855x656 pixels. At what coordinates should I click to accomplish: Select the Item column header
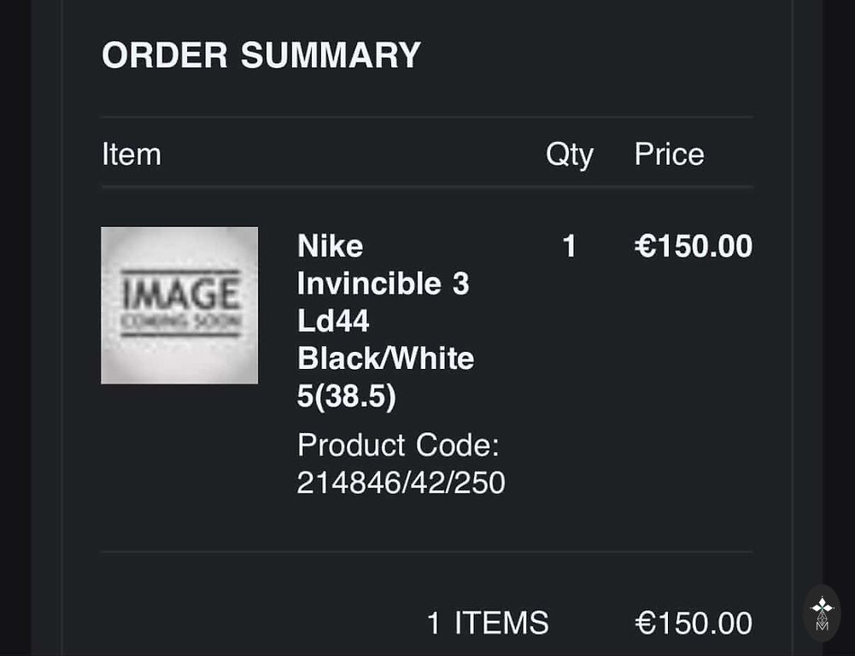(x=132, y=155)
